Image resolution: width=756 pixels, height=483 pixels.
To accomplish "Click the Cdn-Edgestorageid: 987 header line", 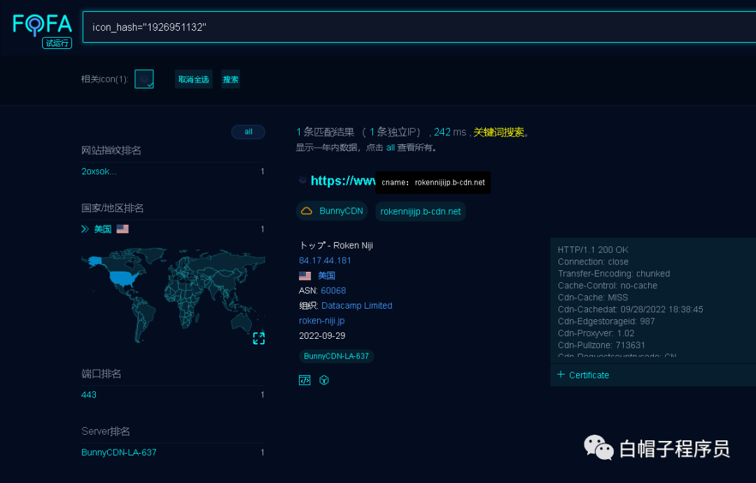I will [606, 321].
